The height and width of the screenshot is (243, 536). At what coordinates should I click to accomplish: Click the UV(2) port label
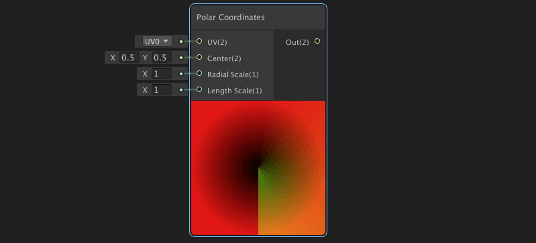217,42
